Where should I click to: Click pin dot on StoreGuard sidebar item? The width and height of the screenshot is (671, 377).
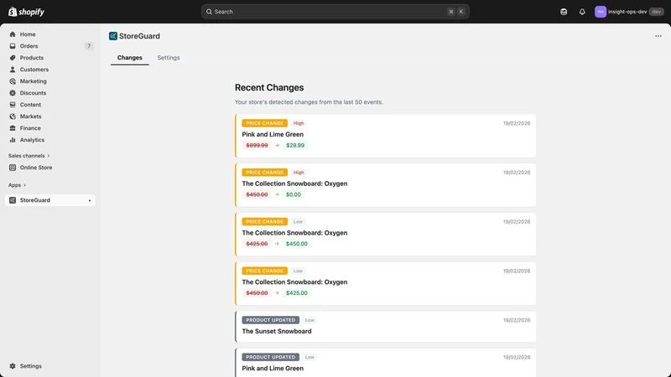tap(90, 200)
